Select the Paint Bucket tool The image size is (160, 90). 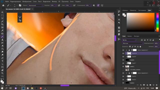point(2,49)
